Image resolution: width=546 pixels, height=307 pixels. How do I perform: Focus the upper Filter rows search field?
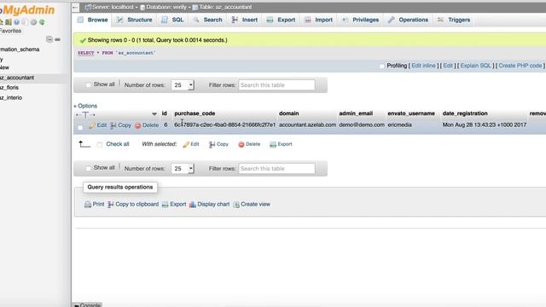click(276, 85)
